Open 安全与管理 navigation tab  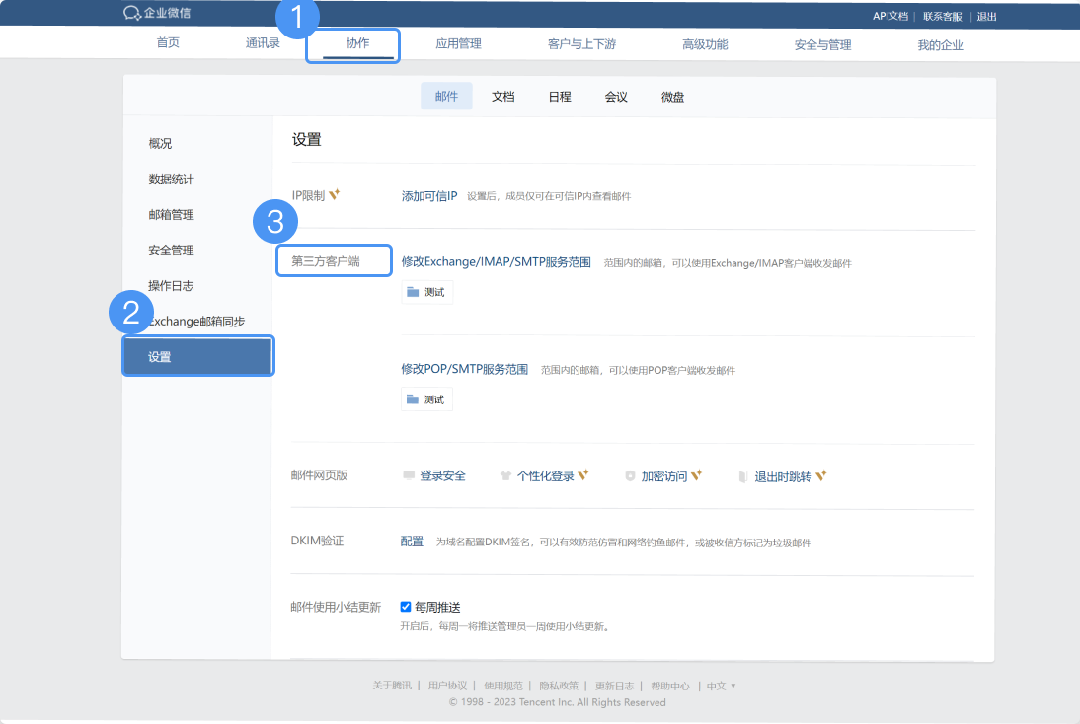822,45
